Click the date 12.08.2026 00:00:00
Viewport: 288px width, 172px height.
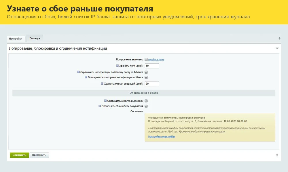click(x=235, y=121)
